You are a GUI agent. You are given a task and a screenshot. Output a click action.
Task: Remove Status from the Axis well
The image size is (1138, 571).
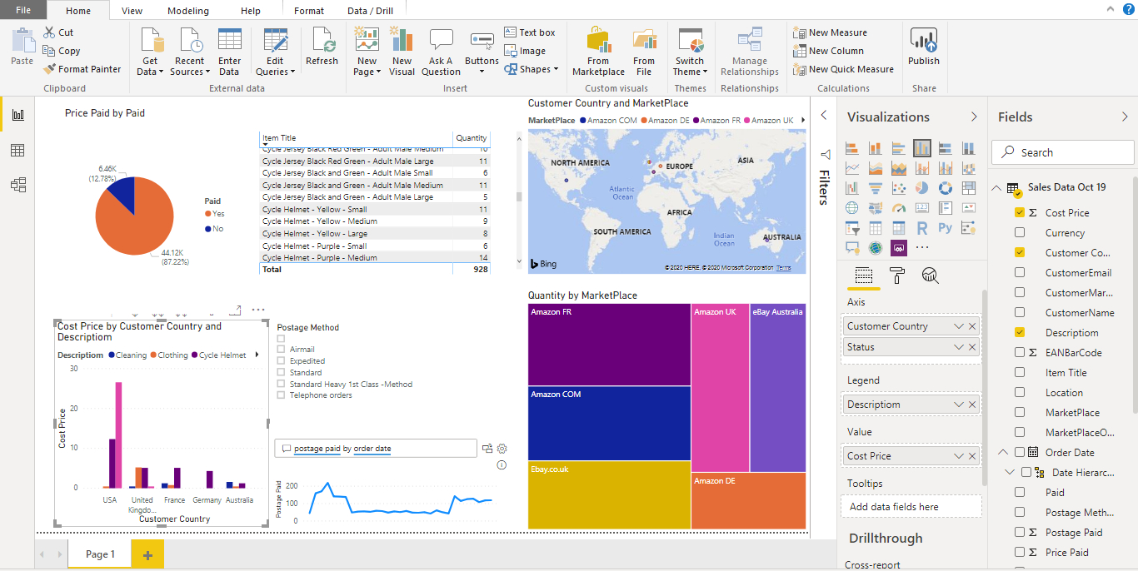(x=972, y=347)
